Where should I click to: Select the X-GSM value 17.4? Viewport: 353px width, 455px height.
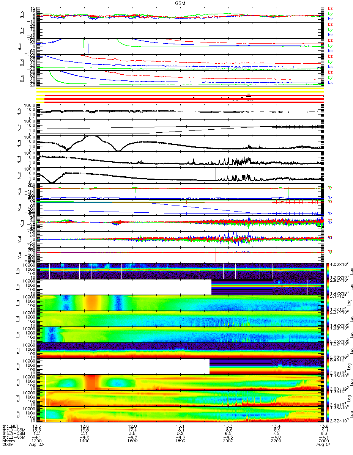pos(132,429)
